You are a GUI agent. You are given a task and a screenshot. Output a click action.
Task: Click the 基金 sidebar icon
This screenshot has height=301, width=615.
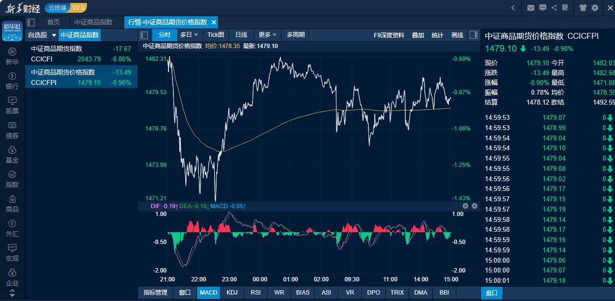(x=12, y=155)
